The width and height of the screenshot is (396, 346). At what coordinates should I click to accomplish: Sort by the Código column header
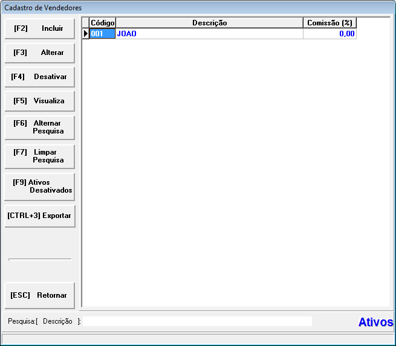click(102, 22)
